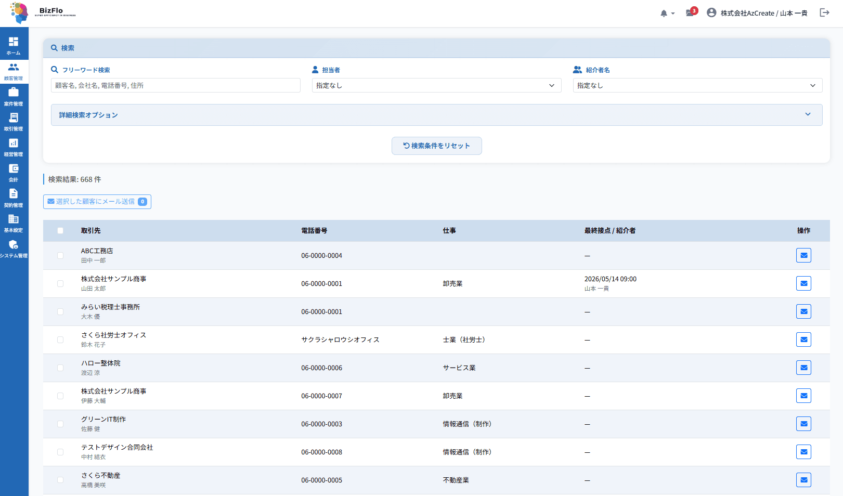Click customer name テストデザイン合同会社

coord(117,448)
